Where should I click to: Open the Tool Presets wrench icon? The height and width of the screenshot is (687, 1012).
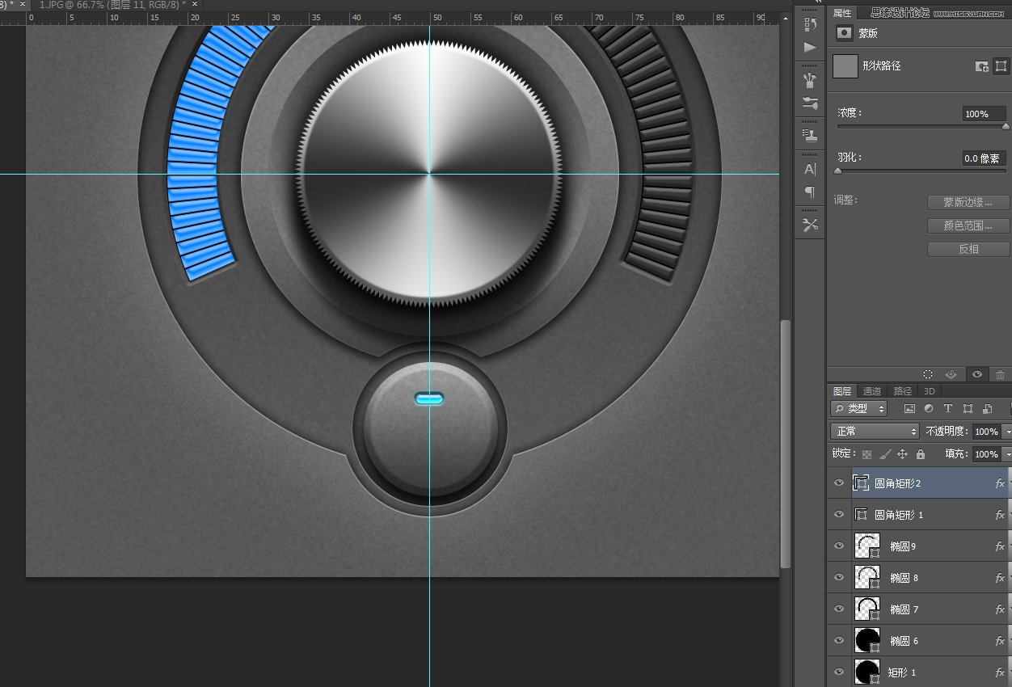click(x=809, y=225)
